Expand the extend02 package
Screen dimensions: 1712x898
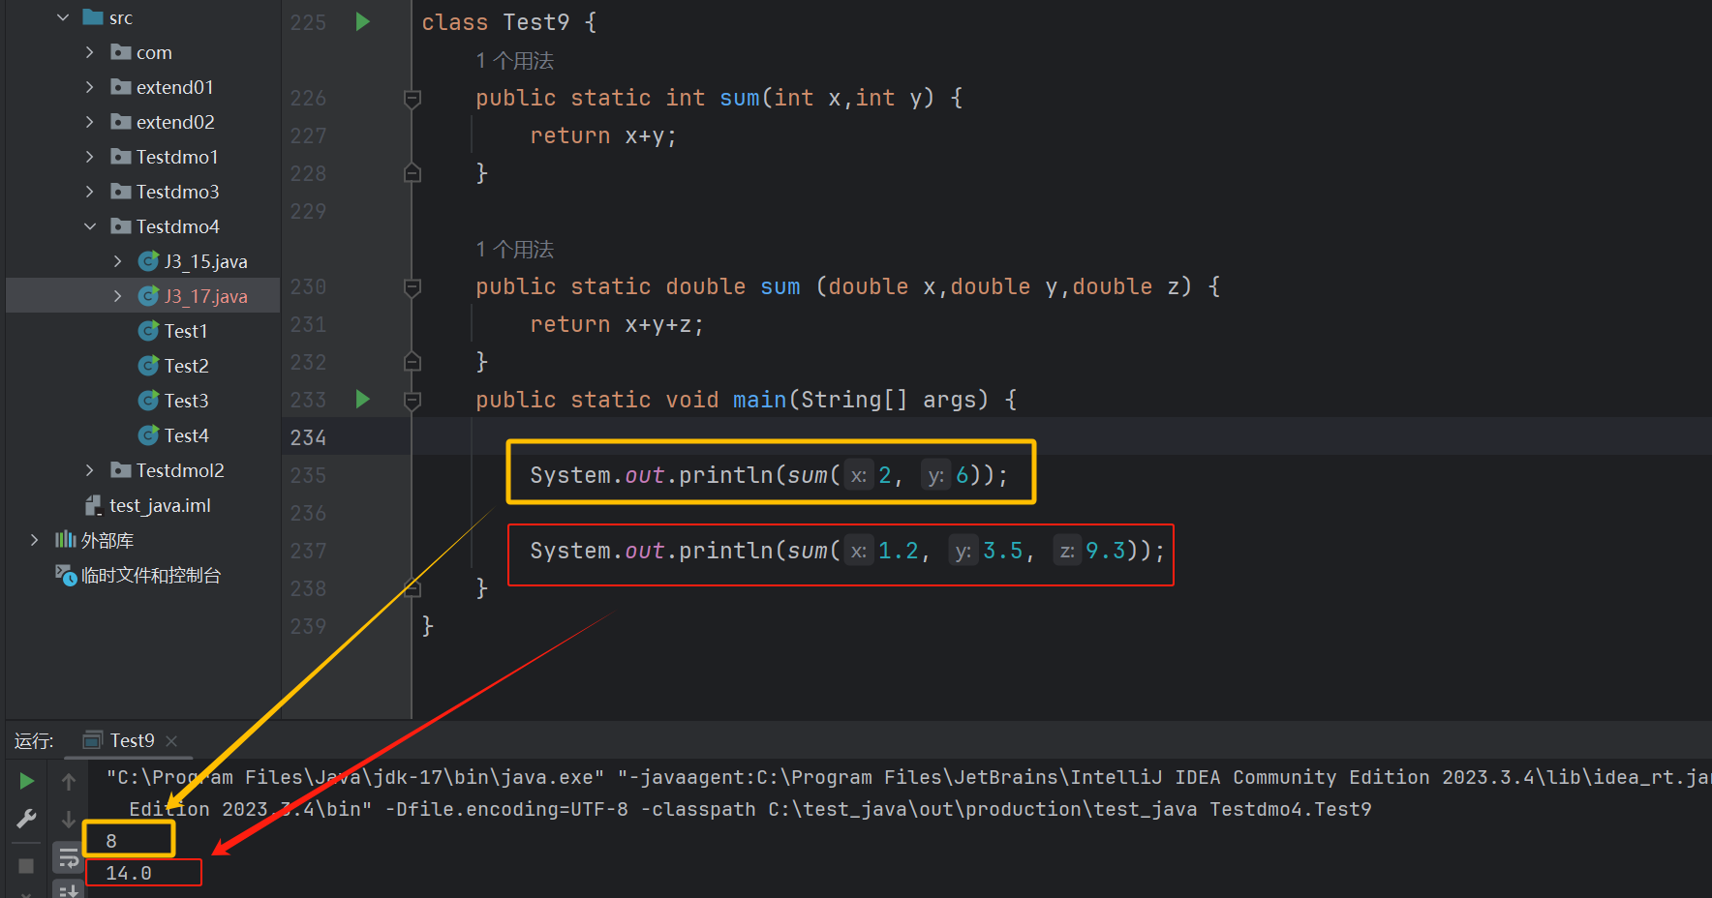pos(90,122)
